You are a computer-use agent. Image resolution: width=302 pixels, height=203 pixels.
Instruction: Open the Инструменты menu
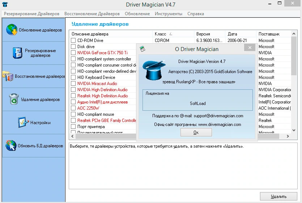pos(169,14)
